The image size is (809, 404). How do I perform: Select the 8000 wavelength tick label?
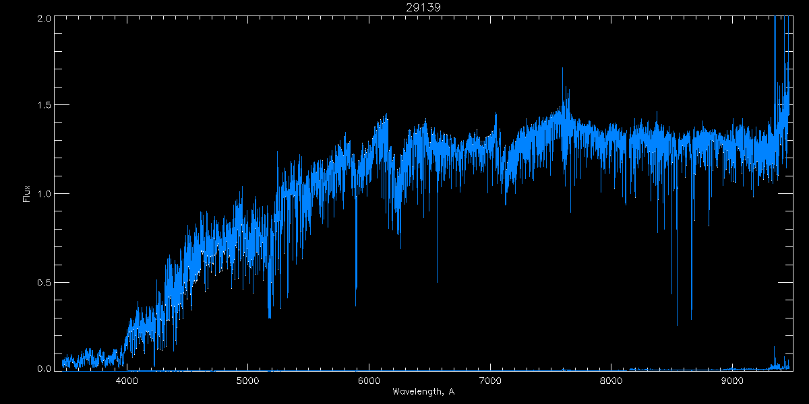coord(611,380)
